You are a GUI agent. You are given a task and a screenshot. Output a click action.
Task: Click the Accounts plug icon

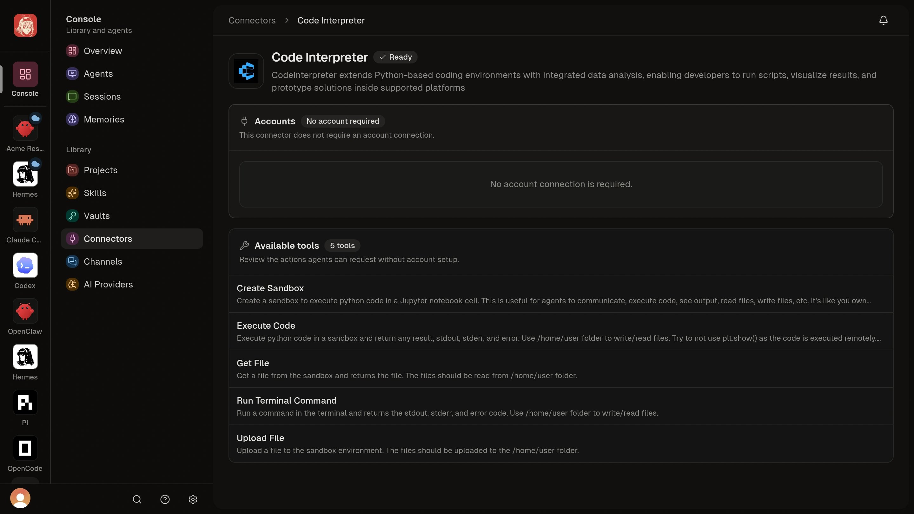244,121
